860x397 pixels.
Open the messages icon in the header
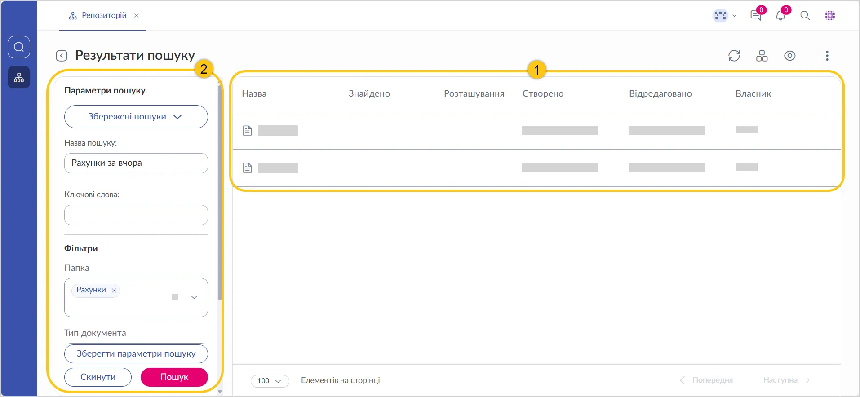(756, 16)
